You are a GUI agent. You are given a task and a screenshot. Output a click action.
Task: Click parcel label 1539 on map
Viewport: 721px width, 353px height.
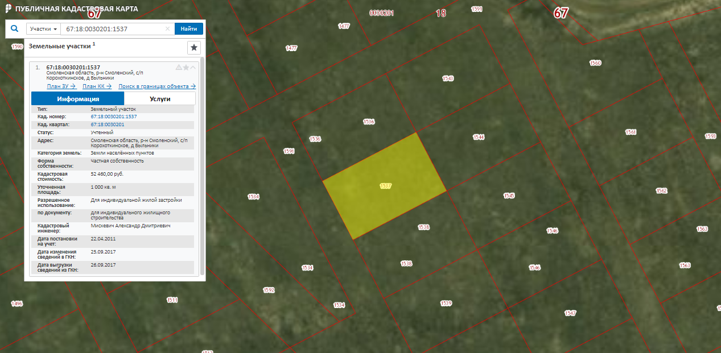tap(446, 303)
